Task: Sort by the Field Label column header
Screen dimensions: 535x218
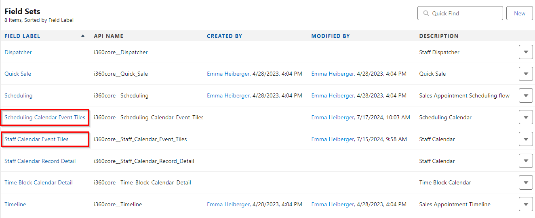Action: tap(22, 36)
